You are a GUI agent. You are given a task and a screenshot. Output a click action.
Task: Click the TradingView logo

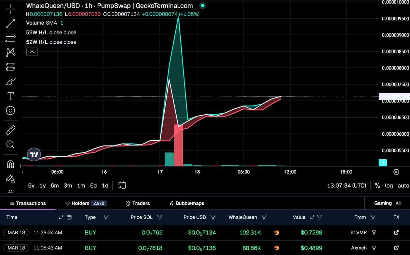pyautogui.click(x=34, y=154)
